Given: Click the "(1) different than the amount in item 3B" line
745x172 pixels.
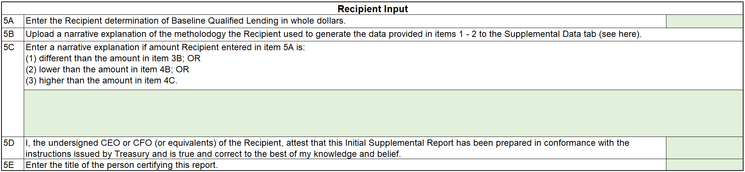Looking at the screenshot, I should (x=113, y=59).
